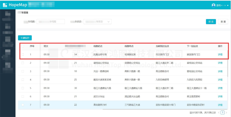
Task: Check the checkbox for row 3
Action: pos(23,71)
